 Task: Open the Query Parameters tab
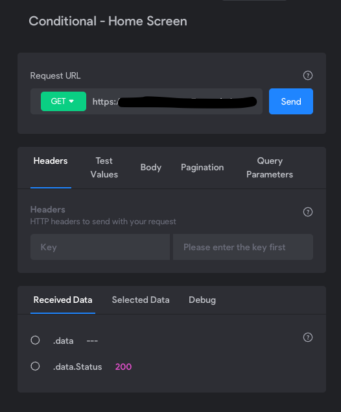(270, 168)
